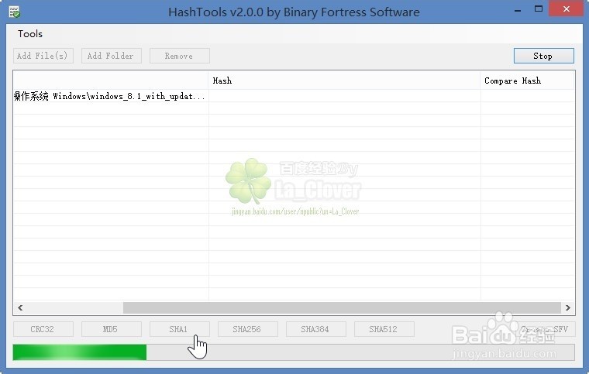Click the Add Folder button
589x374 pixels.
click(111, 56)
